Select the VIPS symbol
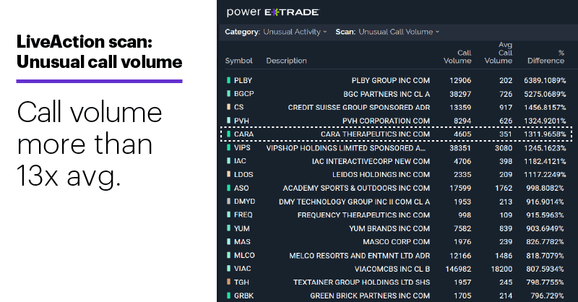Screen dimensions: 578x302 pos(242,147)
